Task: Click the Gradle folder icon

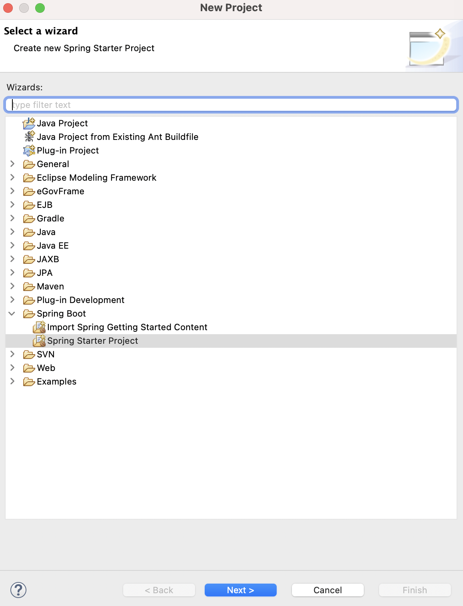Action: coord(29,218)
